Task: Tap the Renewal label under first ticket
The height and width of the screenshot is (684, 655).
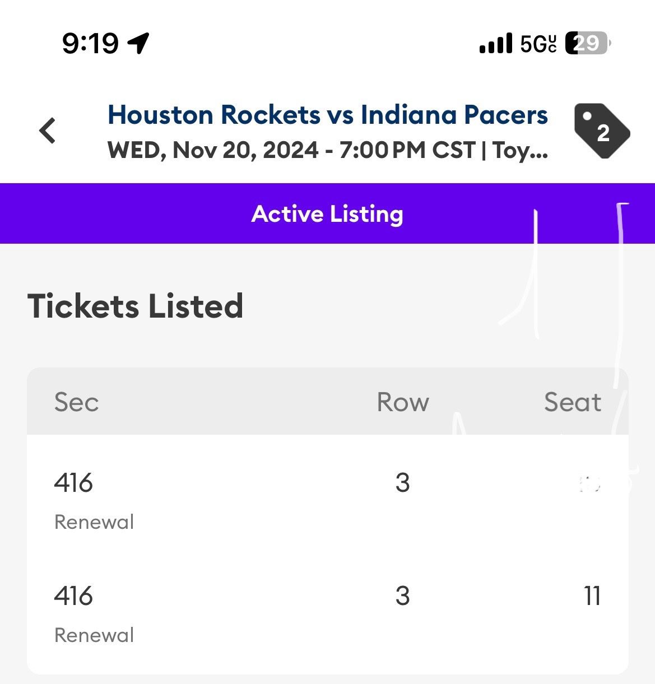Action: (x=94, y=522)
